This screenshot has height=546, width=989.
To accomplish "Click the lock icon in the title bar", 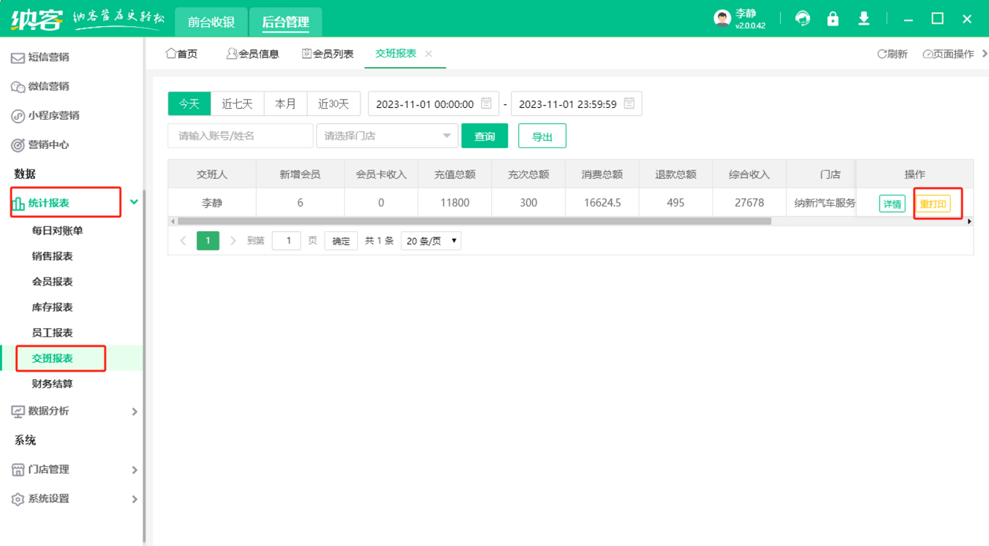I will [x=833, y=19].
